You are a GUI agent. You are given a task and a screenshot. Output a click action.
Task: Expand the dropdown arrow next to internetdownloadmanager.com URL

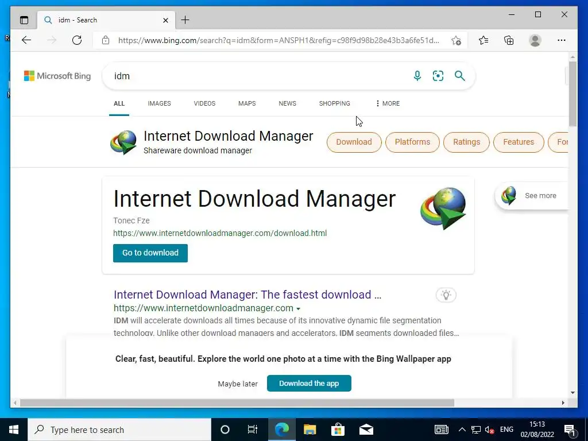pos(298,308)
